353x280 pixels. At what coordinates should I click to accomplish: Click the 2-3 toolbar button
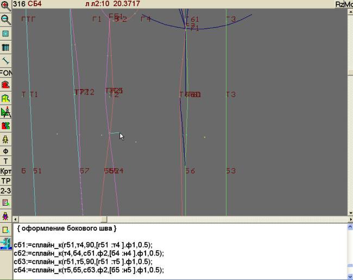click(5, 190)
